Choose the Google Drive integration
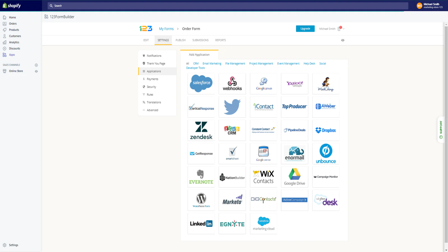The width and height of the screenshot is (448, 252). click(295, 177)
